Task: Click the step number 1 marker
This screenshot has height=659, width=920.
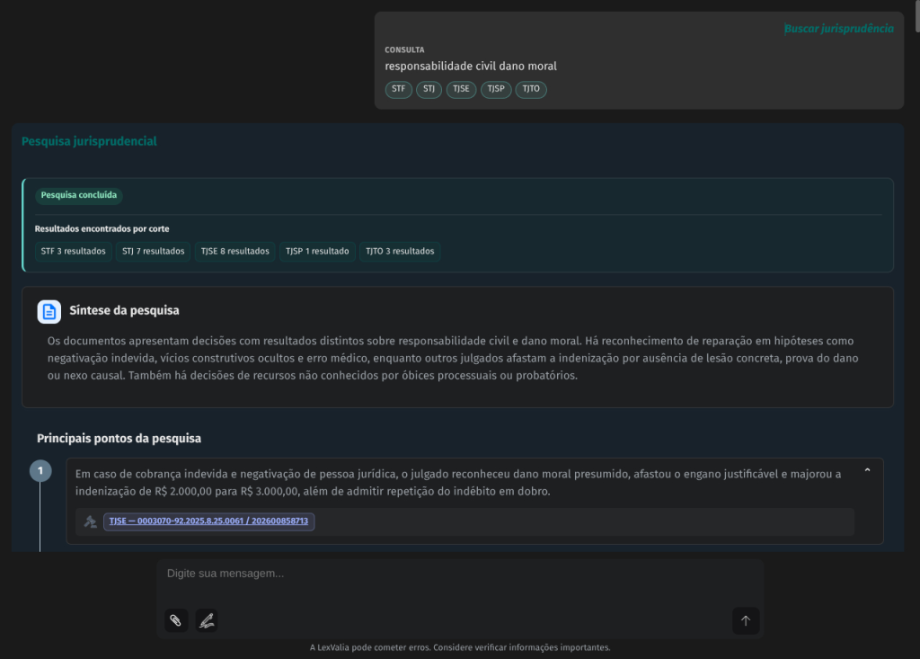Action: (x=40, y=470)
